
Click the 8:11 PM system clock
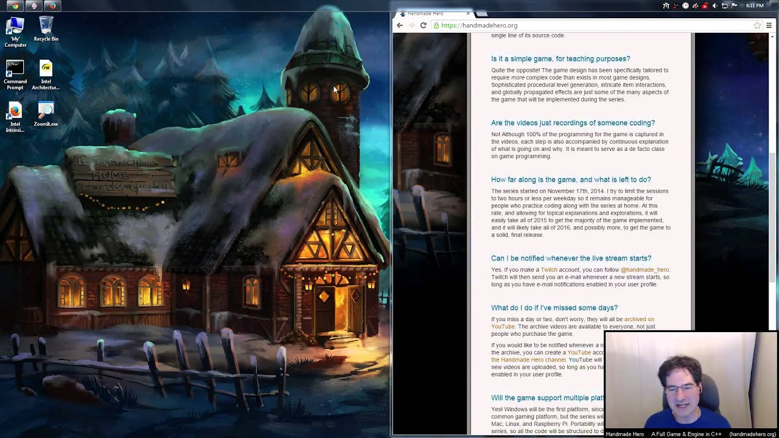point(755,5)
